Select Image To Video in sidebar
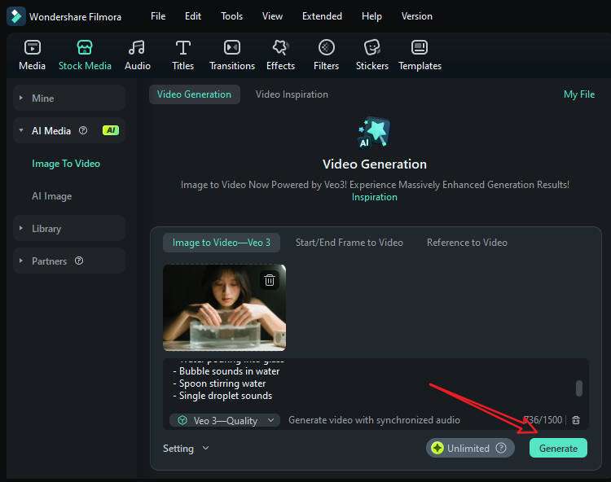The height and width of the screenshot is (482, 611). (66, 164)
